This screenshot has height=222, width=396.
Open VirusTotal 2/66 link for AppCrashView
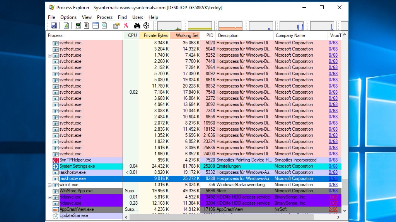tap(333, 209)
